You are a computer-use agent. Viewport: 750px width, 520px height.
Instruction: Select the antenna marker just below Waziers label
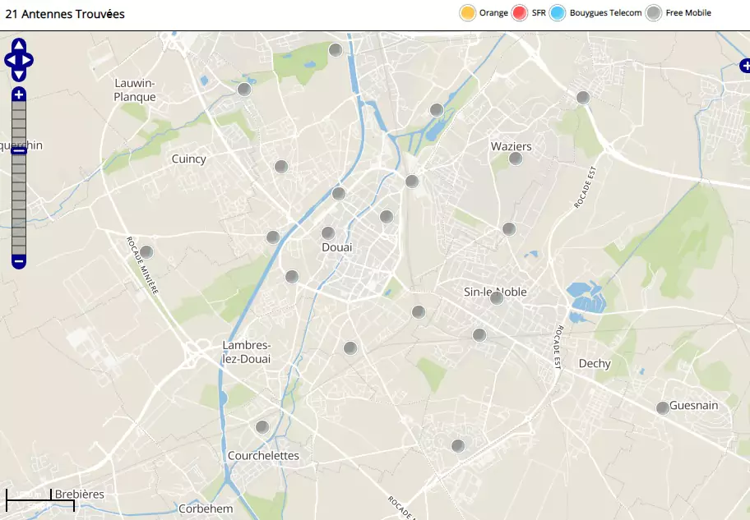pos(516,159)
